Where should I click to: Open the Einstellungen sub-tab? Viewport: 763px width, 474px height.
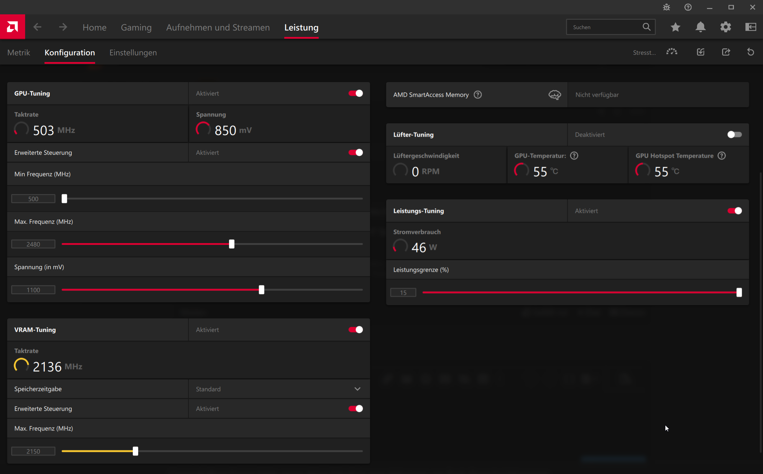coord(133,53)
